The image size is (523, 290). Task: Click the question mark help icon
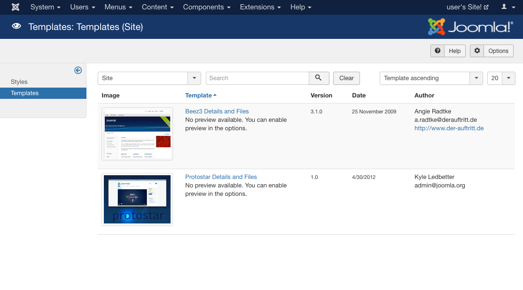pyautogui.click(x=437, y=51)
